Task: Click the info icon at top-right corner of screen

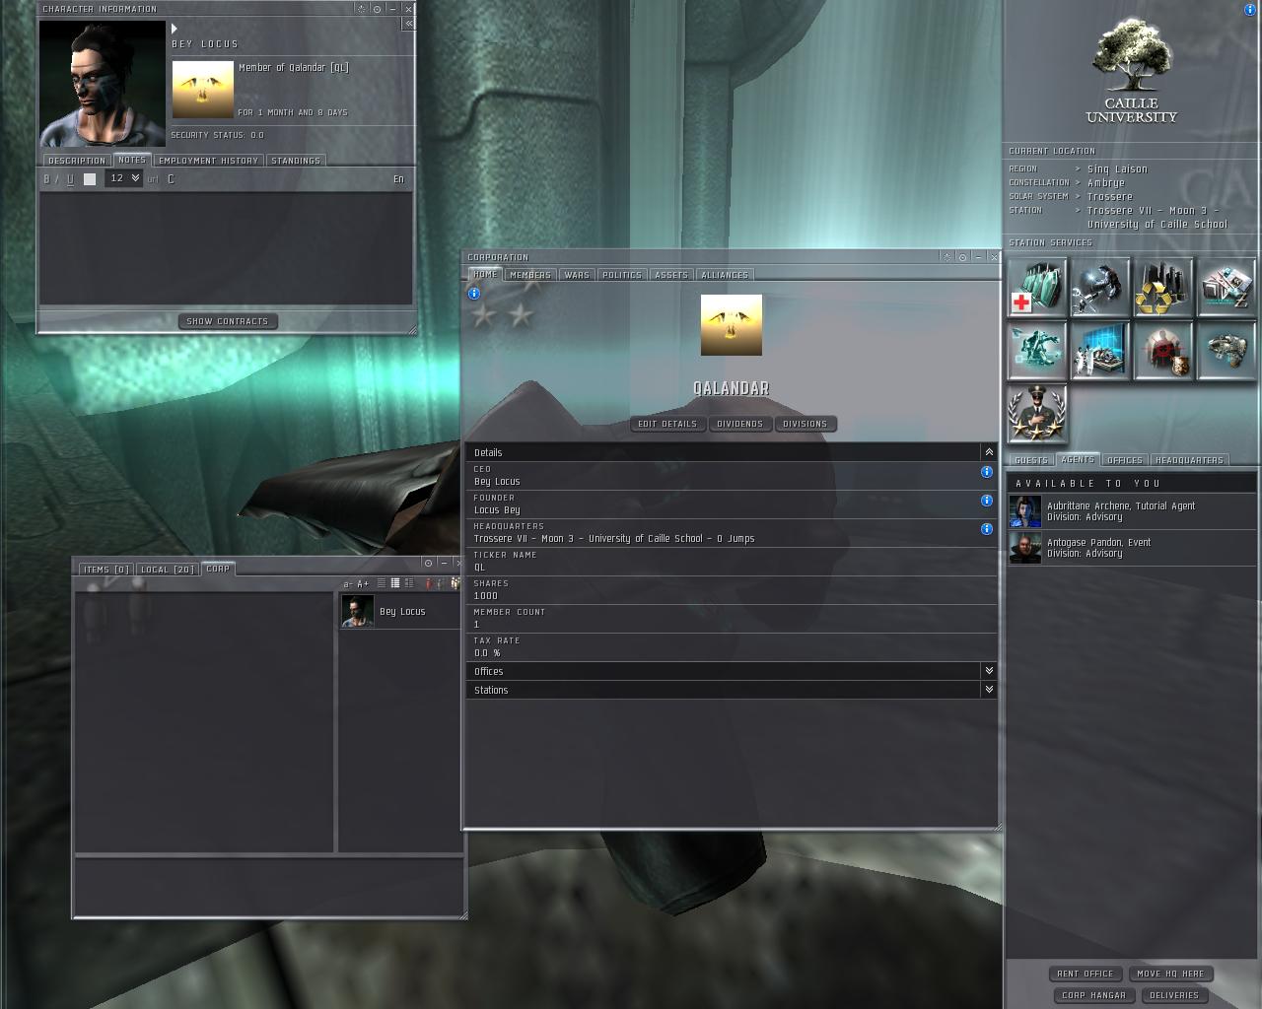Action: [x=1250, y=9]
